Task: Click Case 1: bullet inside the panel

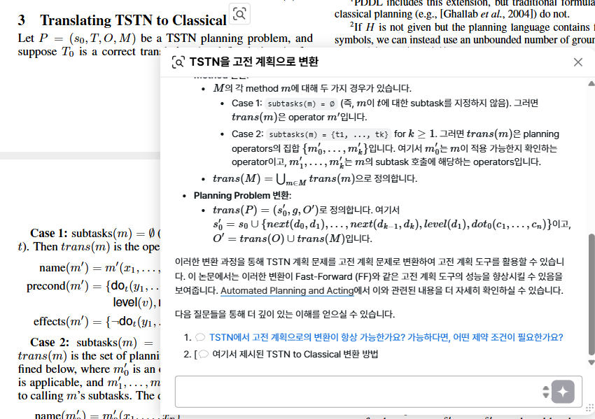Action: click(x=246, y=103)
